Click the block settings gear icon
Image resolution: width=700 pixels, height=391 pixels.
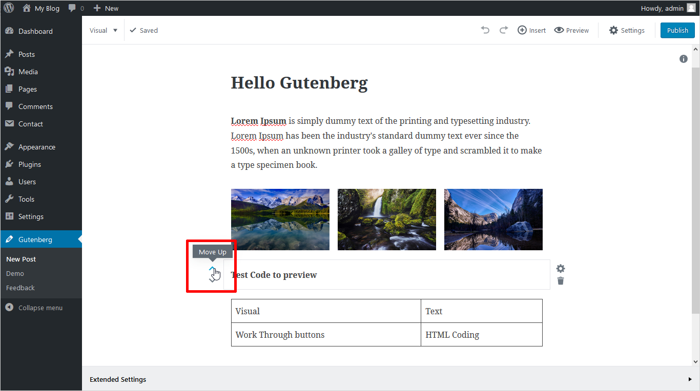pos(561,269)
